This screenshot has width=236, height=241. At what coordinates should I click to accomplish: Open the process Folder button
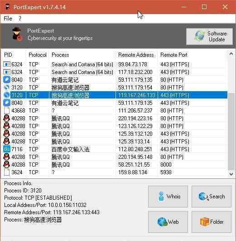click(x=212, y=222)
